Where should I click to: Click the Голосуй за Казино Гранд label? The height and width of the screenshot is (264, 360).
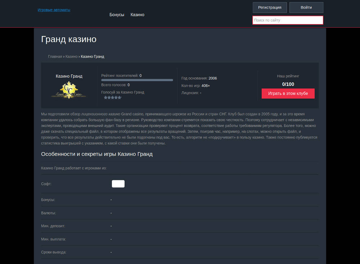coord(123,92)
